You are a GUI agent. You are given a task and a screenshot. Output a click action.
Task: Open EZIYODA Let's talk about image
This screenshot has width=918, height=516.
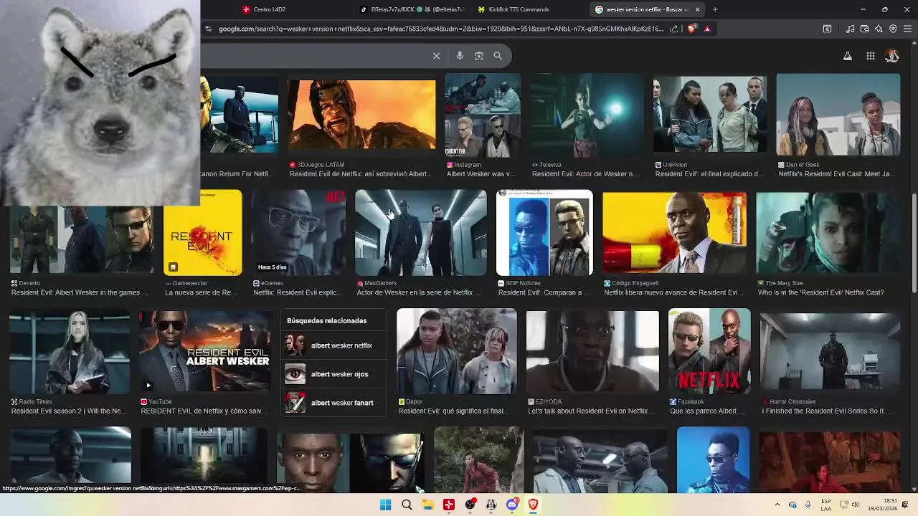592,352
